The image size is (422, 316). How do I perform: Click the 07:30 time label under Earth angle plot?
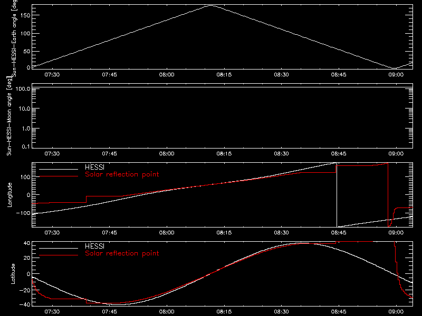point(52,75)
